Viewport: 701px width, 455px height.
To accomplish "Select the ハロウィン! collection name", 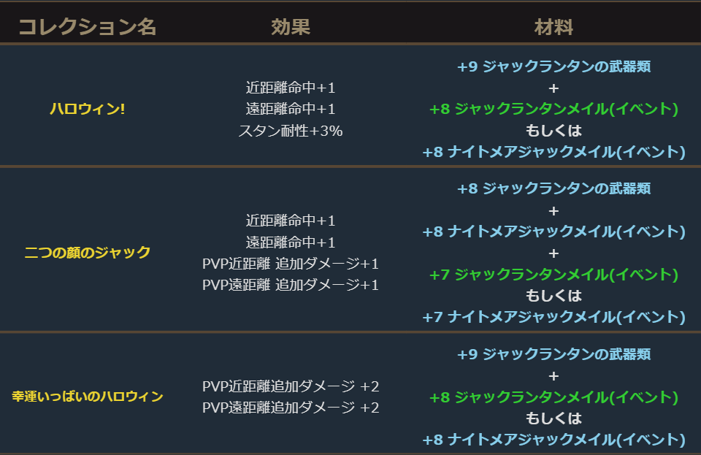I will [87, 109].
